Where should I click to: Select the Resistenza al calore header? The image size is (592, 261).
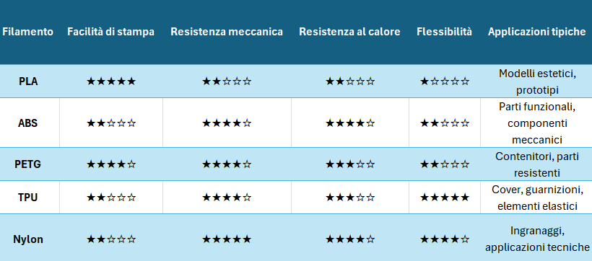pyautogui.click(x=349, y=32)
